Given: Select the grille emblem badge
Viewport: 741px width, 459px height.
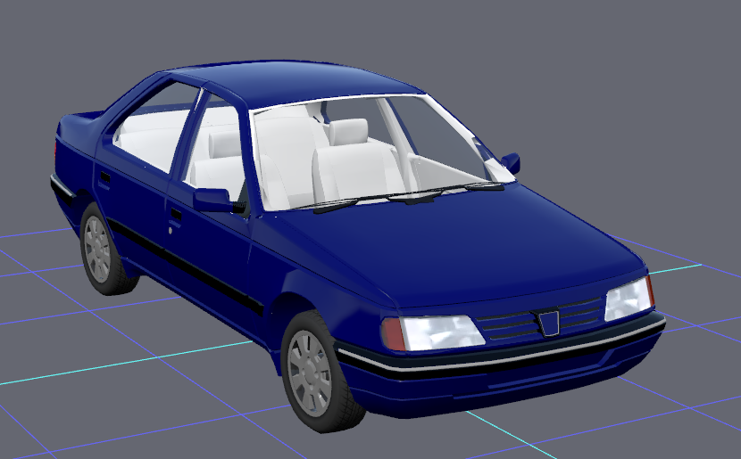Looking at the screenshot, I should (547, 322).
